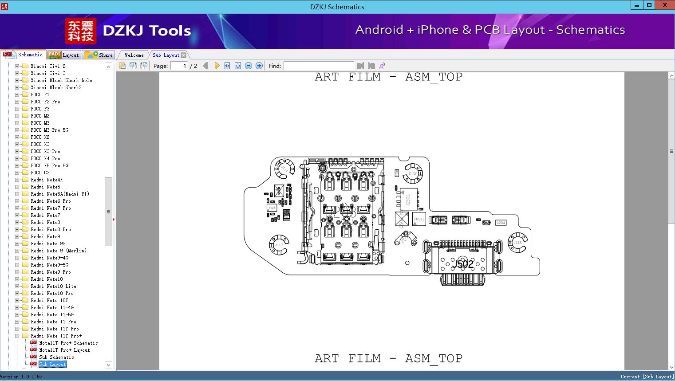This screenshot has width=675, height=381.
Task: Select the Sub Layout tree item
Action: click(52, 364)
